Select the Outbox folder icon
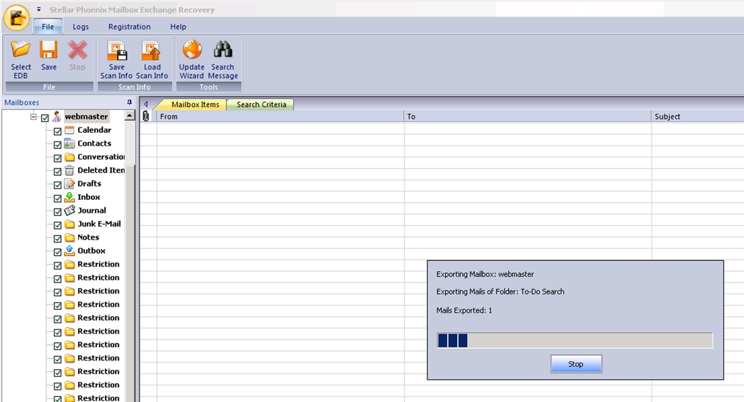 (69, 250)
